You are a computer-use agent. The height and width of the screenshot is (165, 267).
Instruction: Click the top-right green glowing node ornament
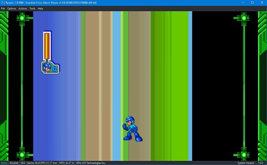[244, 18]
